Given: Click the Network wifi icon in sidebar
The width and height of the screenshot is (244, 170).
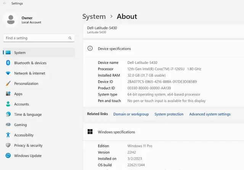Looking at the screenshot, I should (x=8, y=73).
